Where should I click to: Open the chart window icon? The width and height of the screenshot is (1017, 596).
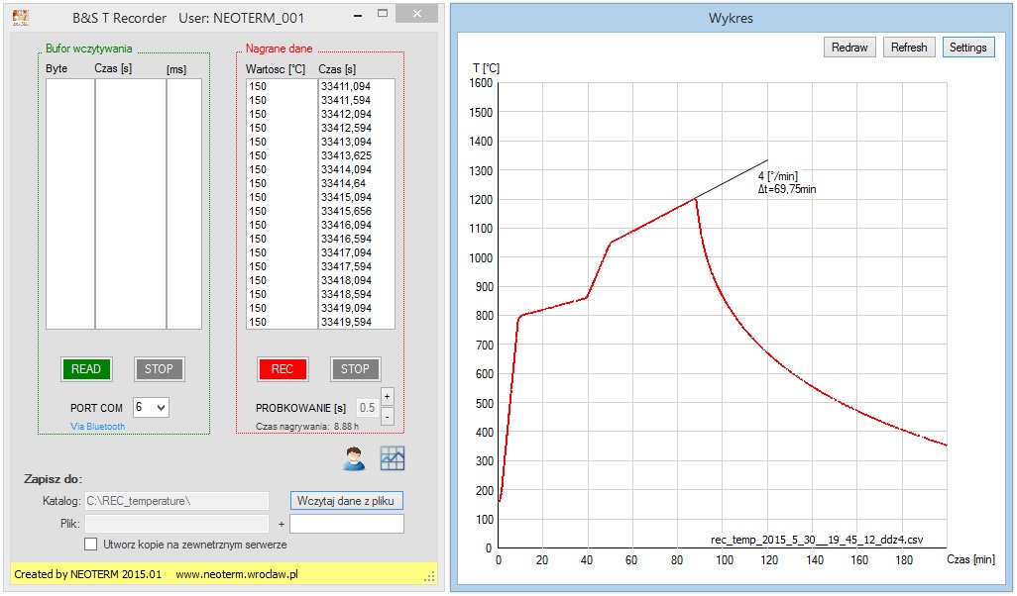pos(393,458)
